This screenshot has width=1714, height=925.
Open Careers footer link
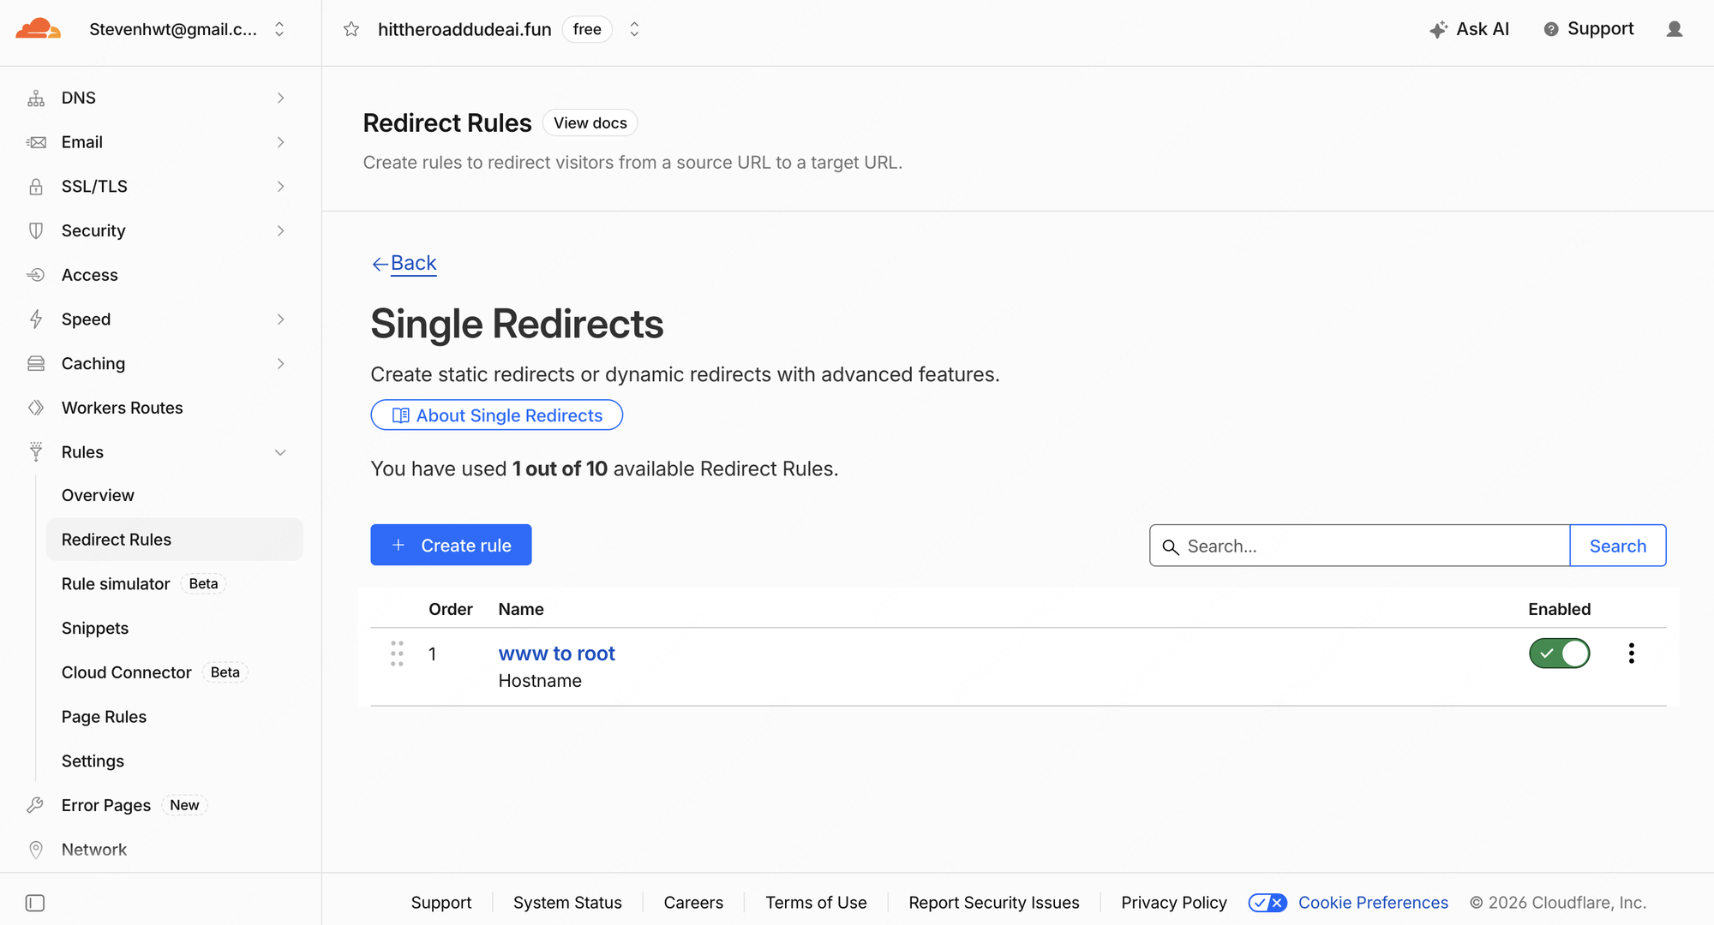[693, 903]
